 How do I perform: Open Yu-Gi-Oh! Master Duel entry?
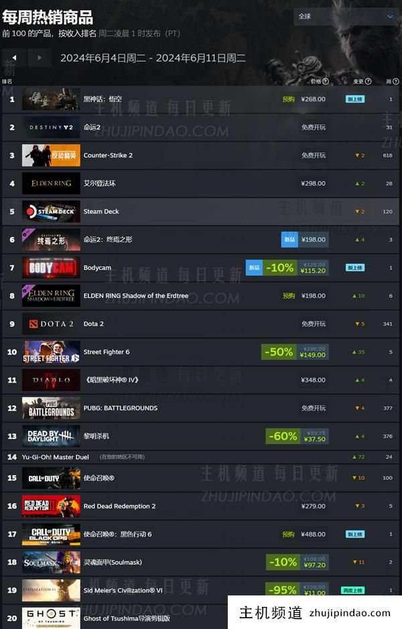tap(55, 457)
